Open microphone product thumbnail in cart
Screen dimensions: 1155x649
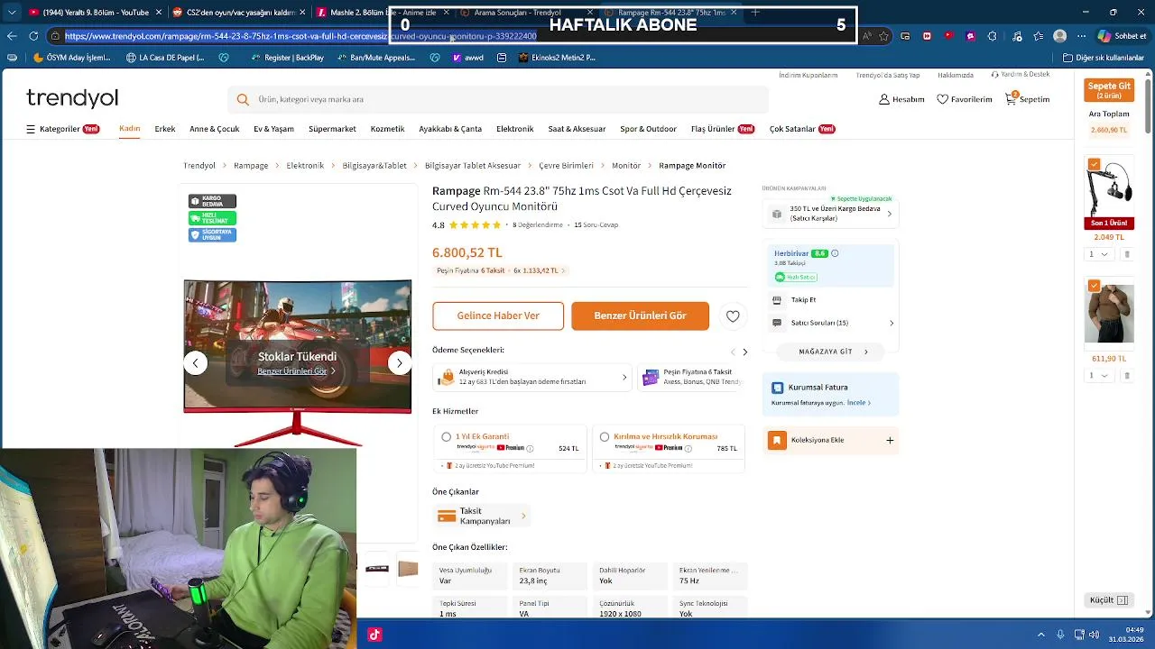[1109, 192]
